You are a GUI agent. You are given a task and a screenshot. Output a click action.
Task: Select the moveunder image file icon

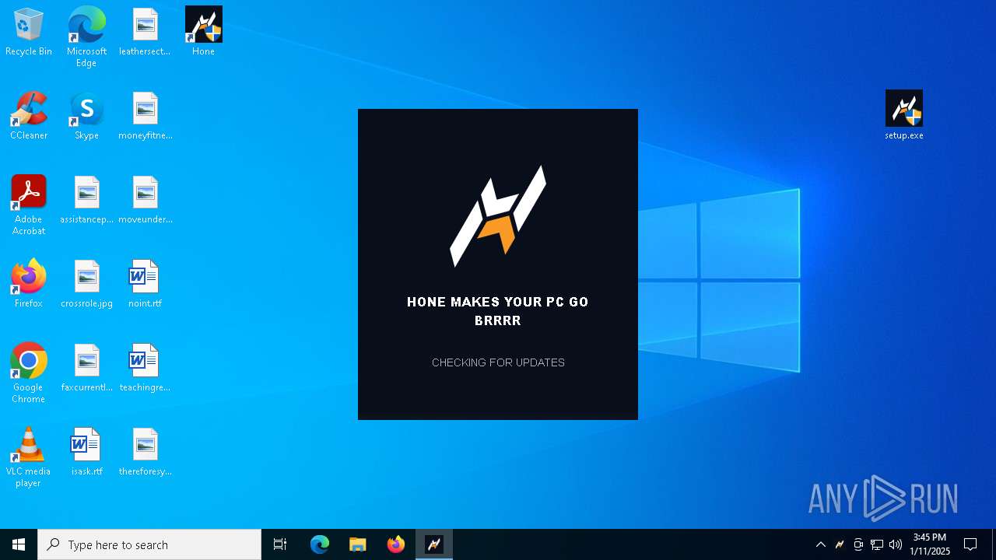145,201
